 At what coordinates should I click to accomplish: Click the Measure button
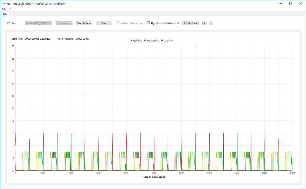tap(64, 23)
